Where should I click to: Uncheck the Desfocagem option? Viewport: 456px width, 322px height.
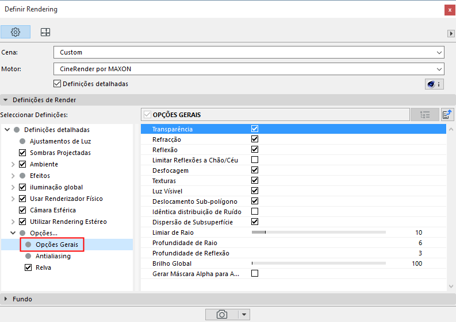[x=255, y=170]
